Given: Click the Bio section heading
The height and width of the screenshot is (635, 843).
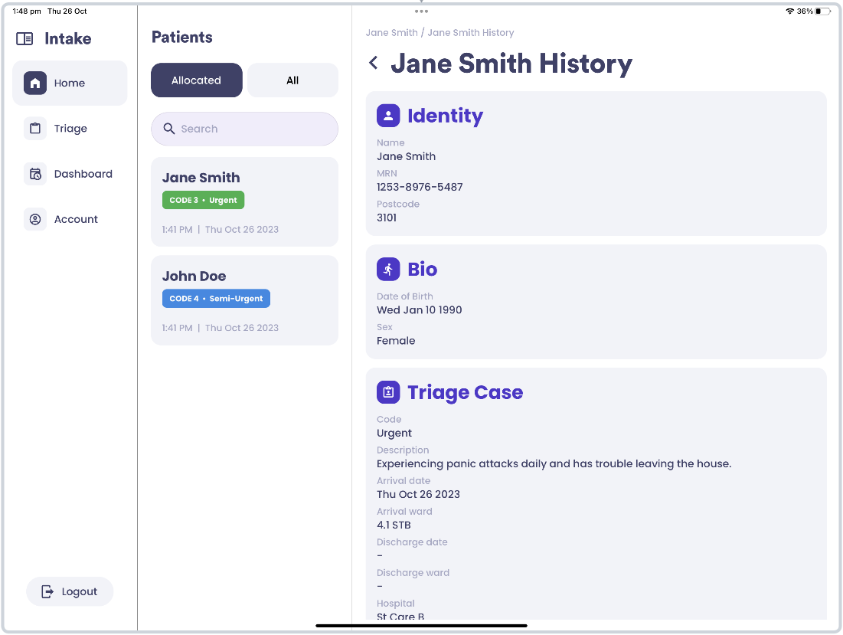Looking at the screenshot, I should coord(422,270).
